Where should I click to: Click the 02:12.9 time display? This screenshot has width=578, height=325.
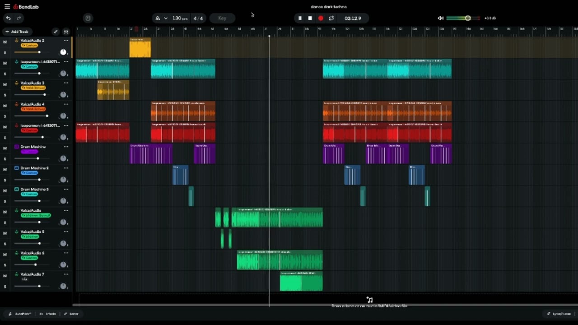coord(353,18)
